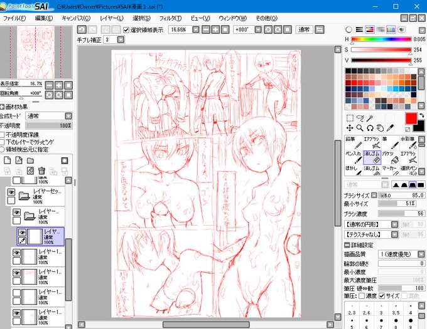This screenshot has height=329, width=427.
Task: Adjust the H hue slider
Action: pos(381,39)
